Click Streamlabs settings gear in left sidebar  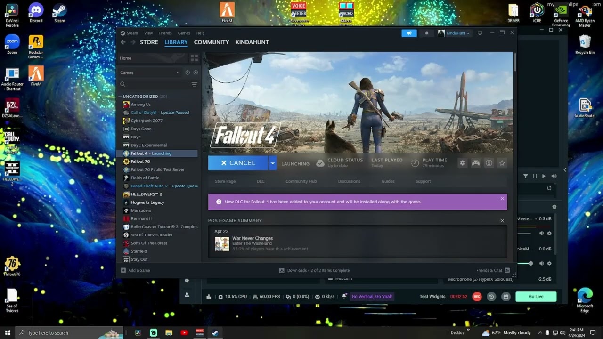187,281
